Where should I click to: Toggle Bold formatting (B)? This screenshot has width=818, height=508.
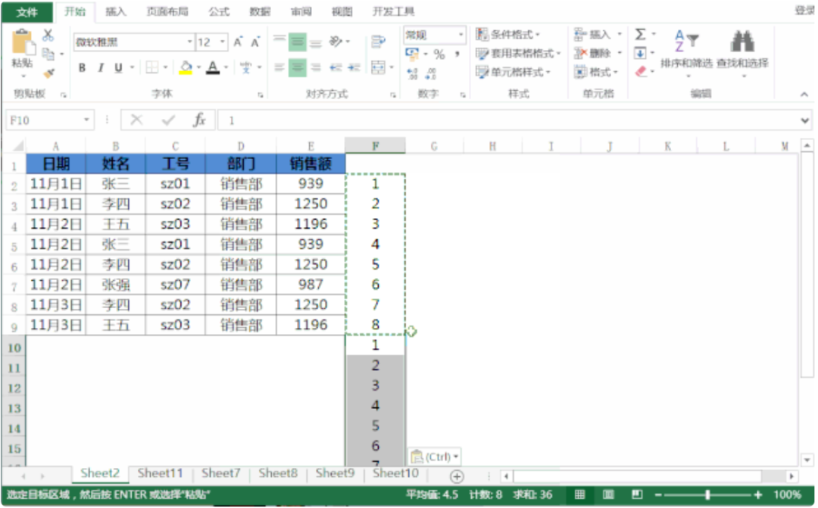pos(82,67)
